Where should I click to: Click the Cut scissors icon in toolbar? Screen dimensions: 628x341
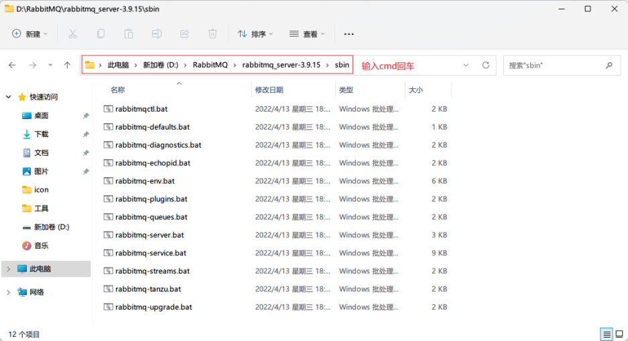coord(72,33)
